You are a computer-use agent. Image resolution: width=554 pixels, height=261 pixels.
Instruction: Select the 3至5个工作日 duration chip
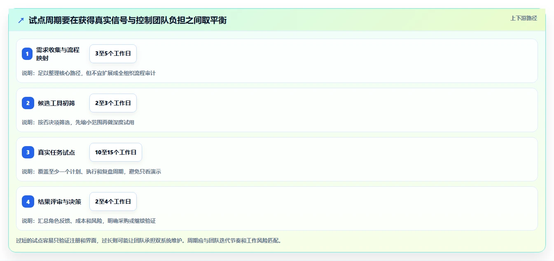coord(113,54)
